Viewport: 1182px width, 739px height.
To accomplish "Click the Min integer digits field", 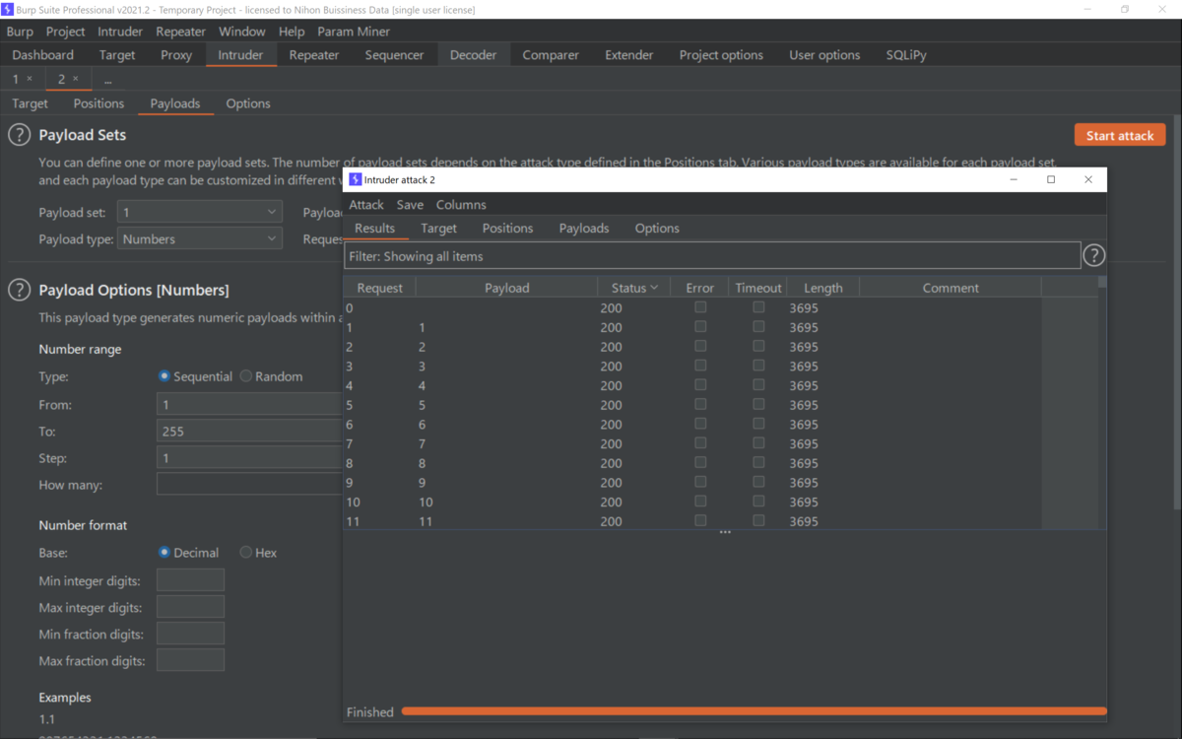I will [190, 580].
